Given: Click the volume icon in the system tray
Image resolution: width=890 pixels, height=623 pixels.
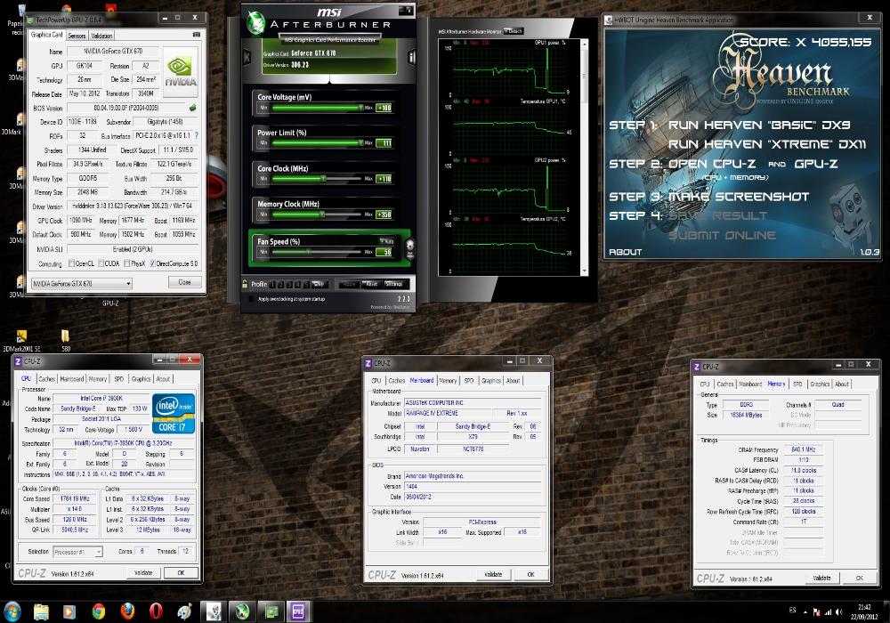Looking at the screenshot, I should (x=838, y=611).
